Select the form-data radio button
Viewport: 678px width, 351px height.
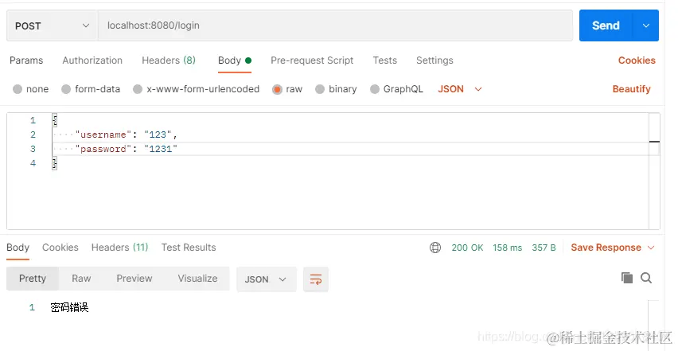pos(66,89)
